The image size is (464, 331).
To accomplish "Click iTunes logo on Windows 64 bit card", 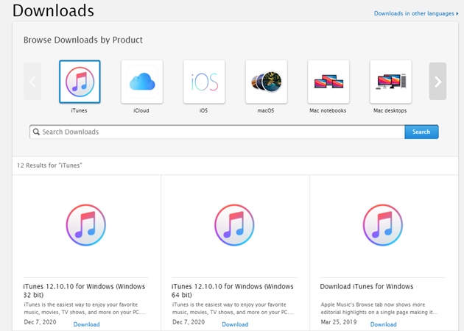I will [x=234, y=225].
